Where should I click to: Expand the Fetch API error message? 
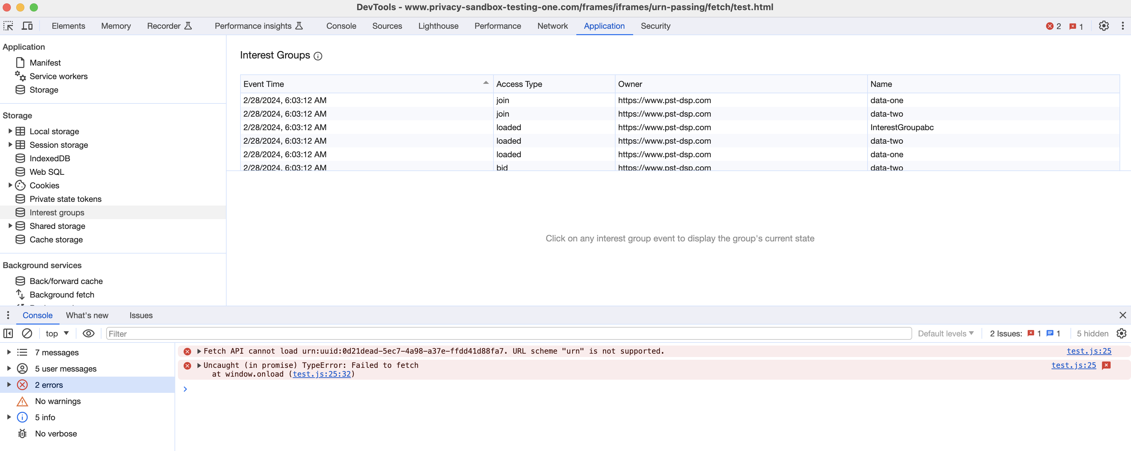pos(199,351)
